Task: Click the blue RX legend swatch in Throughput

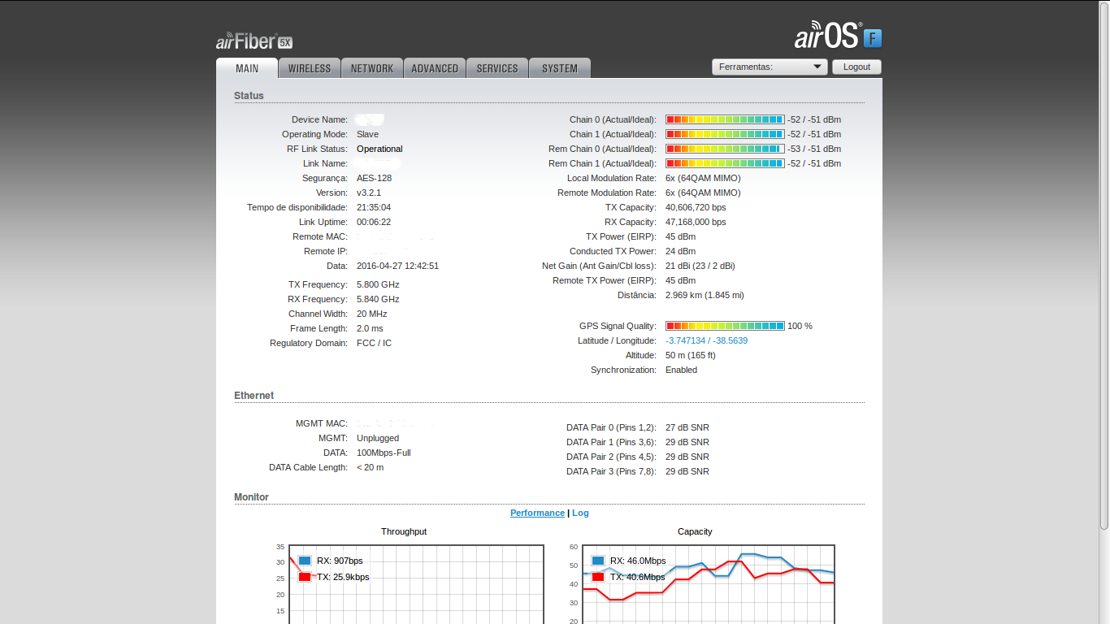Action: 305,561
